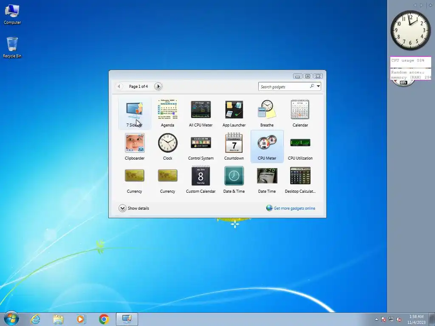Viewport: 435px width, 326px height.
Task: Open Windows Explorer from taskbar
Action: [x=58, y=319]
